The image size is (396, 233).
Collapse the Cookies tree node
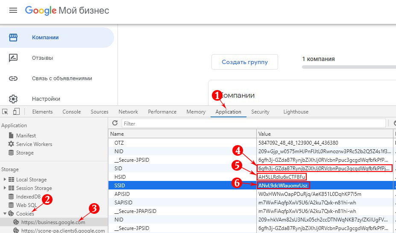coord(5,213)
